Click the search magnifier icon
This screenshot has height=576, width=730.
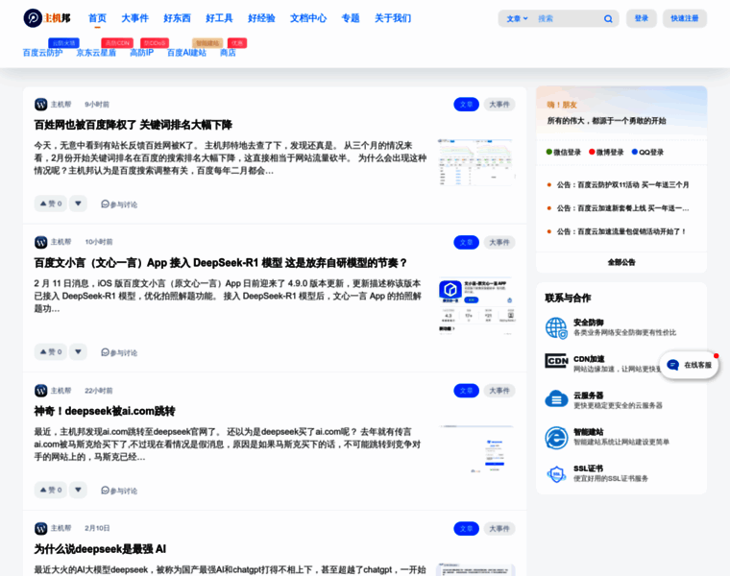[608, 18]
